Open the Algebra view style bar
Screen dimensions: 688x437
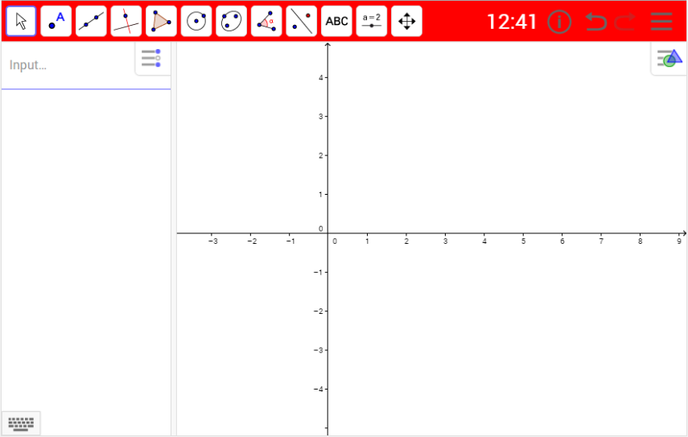152,59
